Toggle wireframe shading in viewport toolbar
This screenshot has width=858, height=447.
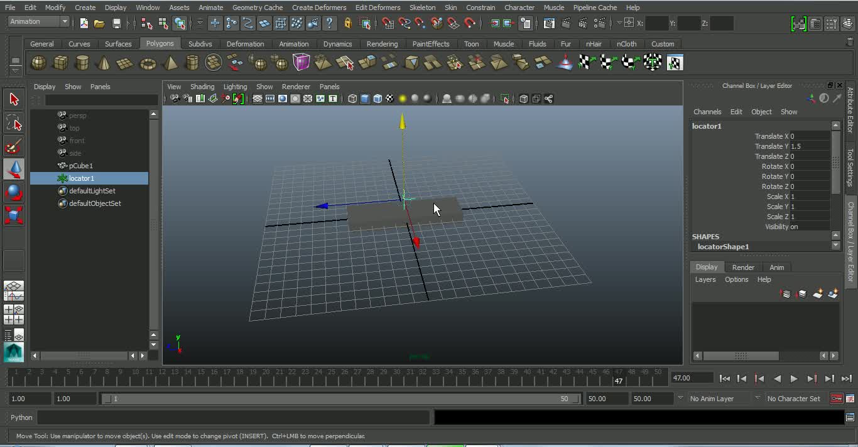click(352, 99)
